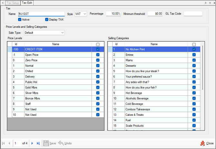Click the Undo arrow icon

point(61,143)
